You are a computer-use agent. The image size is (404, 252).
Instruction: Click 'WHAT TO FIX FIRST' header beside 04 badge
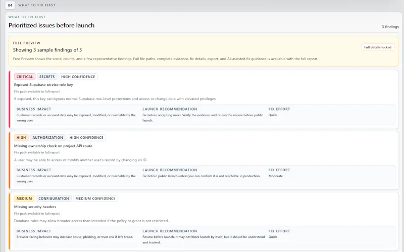37,5
